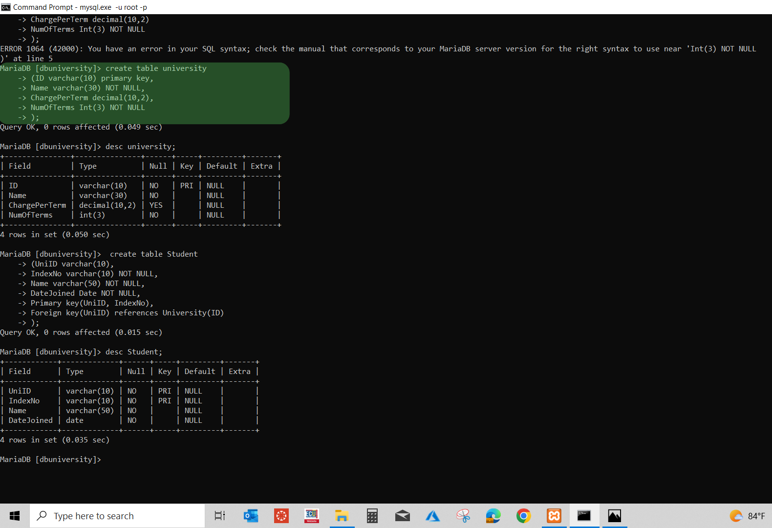
Task: Click 'Query OK, 0 rows affected (0.049 sec)'
Action: click(81, 127)
